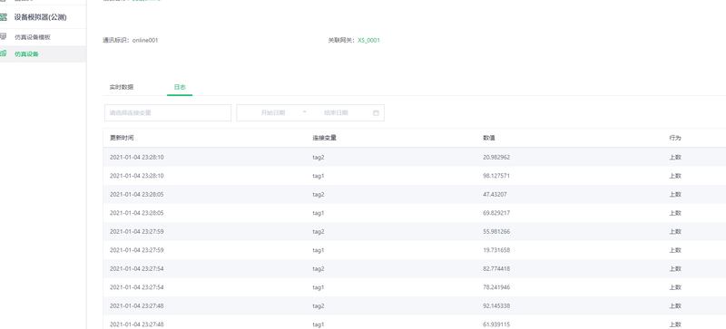
Task: Click 上数 in the 55.981266 row
Action: pos(675,231)
